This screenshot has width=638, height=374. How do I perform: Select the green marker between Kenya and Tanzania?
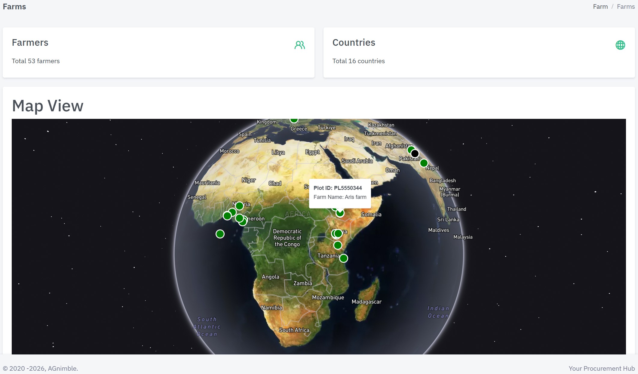338,245
